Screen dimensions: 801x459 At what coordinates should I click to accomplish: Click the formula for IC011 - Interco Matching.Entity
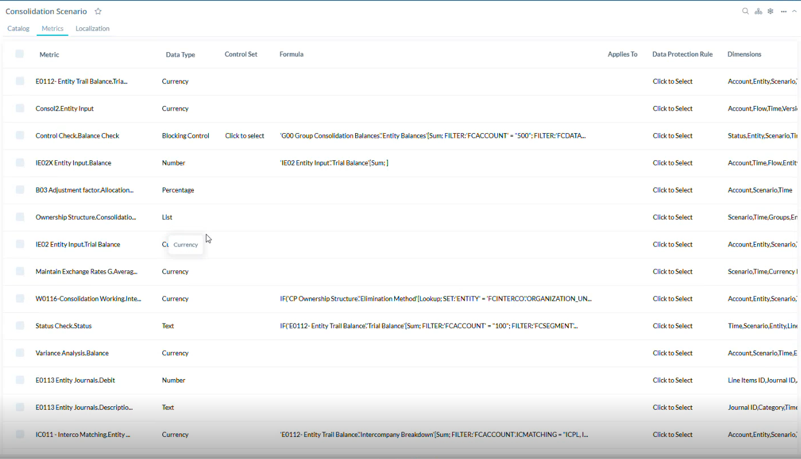pos(434,434)
